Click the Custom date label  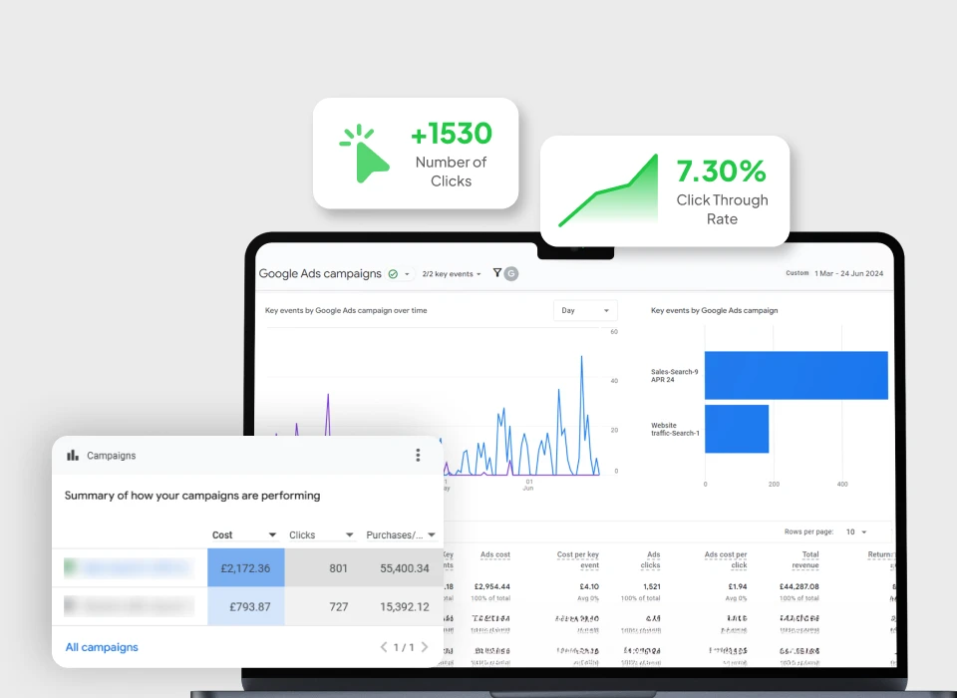pyautogui.click(x=797, y=273)
